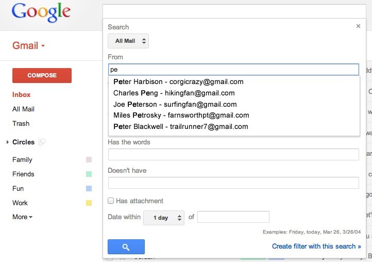Enable the Has attachment checkbox
This screenshot has height=262, width=372.
(111, 201)
